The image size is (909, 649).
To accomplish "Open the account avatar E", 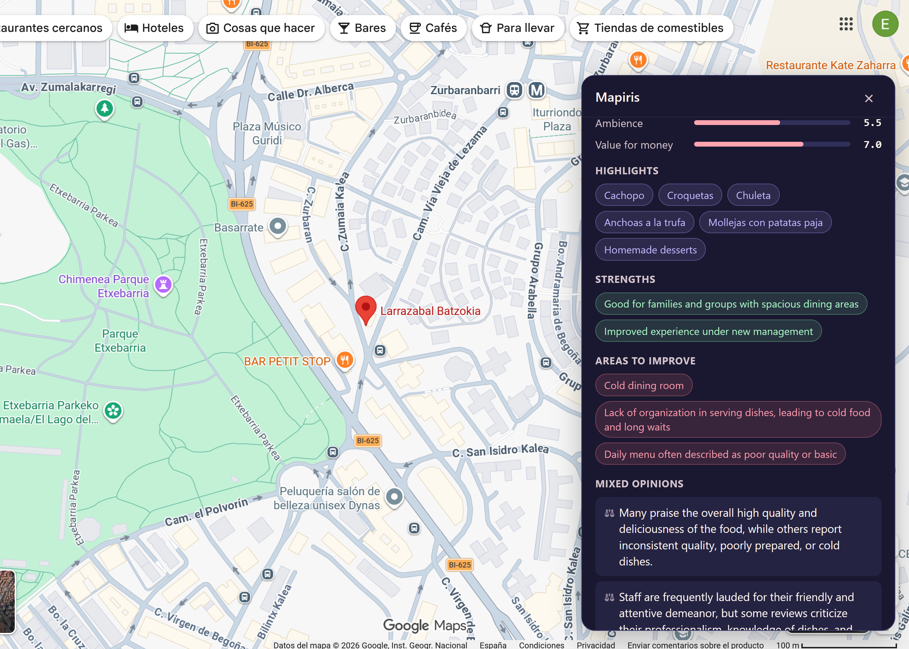I will tap(885, 24).
